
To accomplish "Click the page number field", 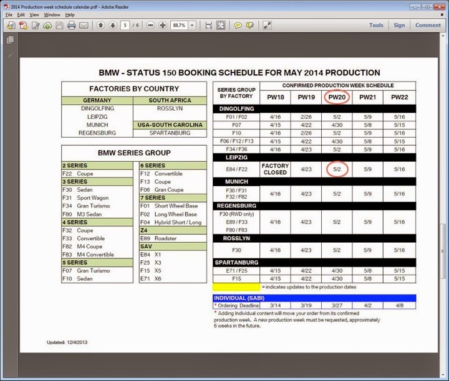I will coord(125,25).
